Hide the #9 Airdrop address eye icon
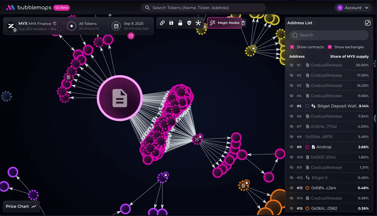377x216 pixels. (291, 147)
